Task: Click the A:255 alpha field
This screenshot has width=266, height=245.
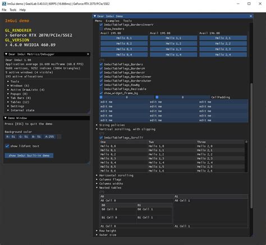Action: tap(49, 137)
